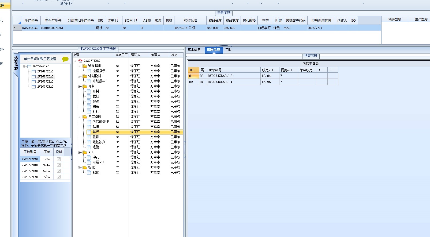Click the 合拼型号 column header
The image size is (430, 237).
point(395,19)
